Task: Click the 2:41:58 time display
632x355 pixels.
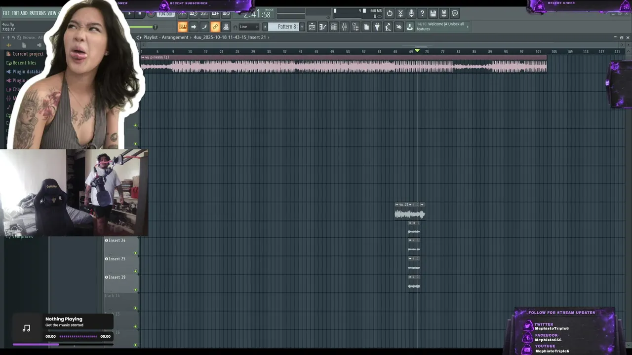Action: coord(257,14)
